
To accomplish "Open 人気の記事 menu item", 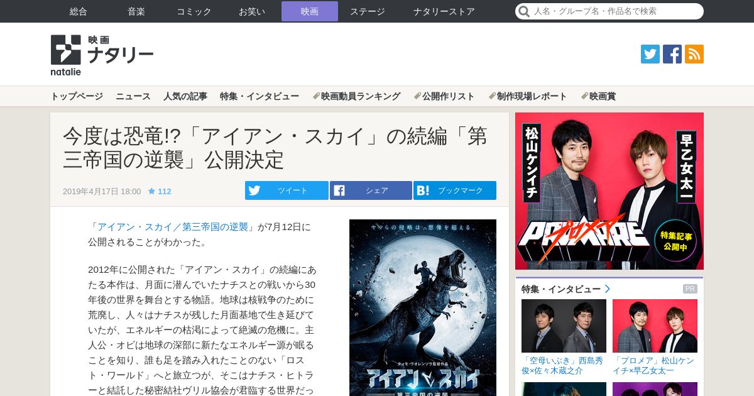I will tap(185, 96).
